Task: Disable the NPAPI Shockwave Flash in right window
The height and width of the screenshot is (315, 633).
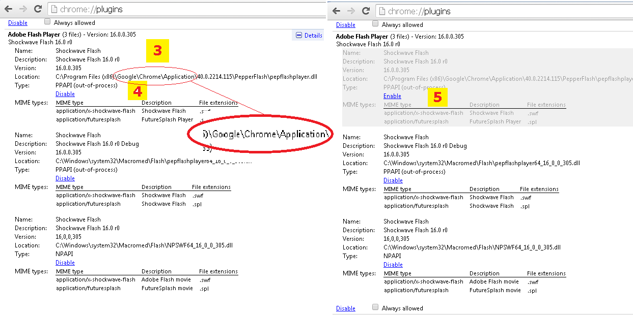Action: [x=393, y=265]
